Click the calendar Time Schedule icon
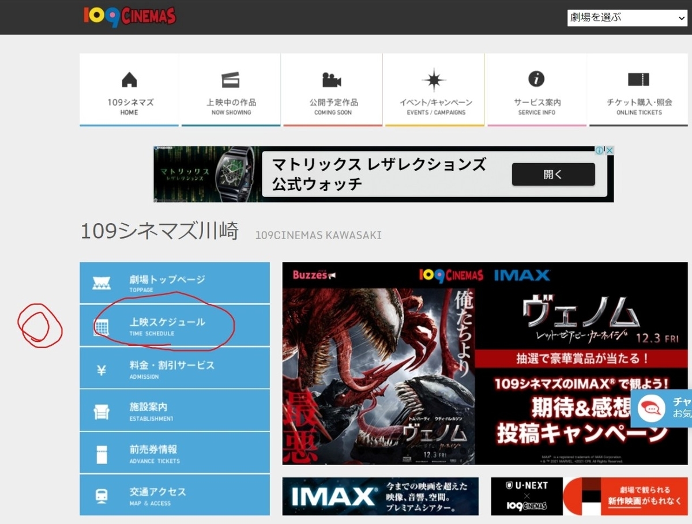 pos(101,327)
